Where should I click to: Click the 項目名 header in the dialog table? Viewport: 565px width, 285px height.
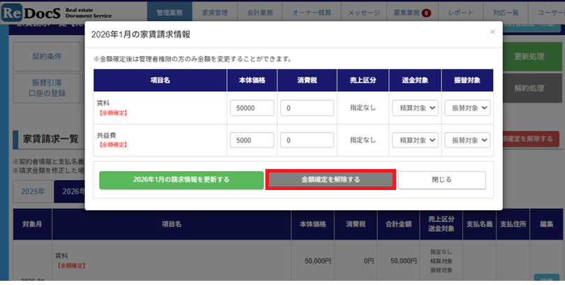click(160, 80)
